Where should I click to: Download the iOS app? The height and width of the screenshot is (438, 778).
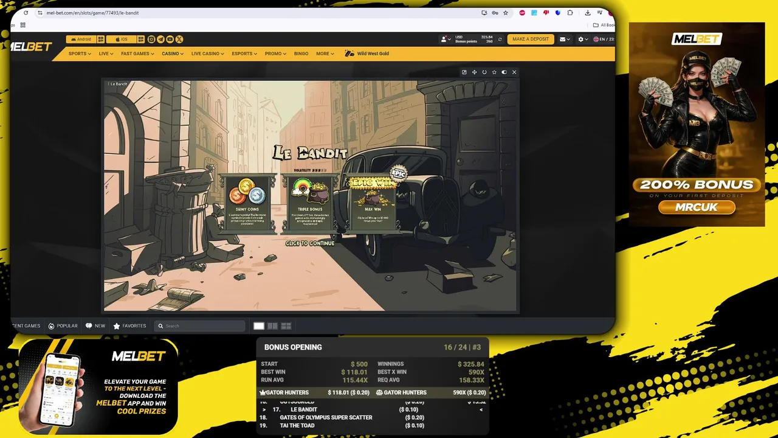[122, 39]
